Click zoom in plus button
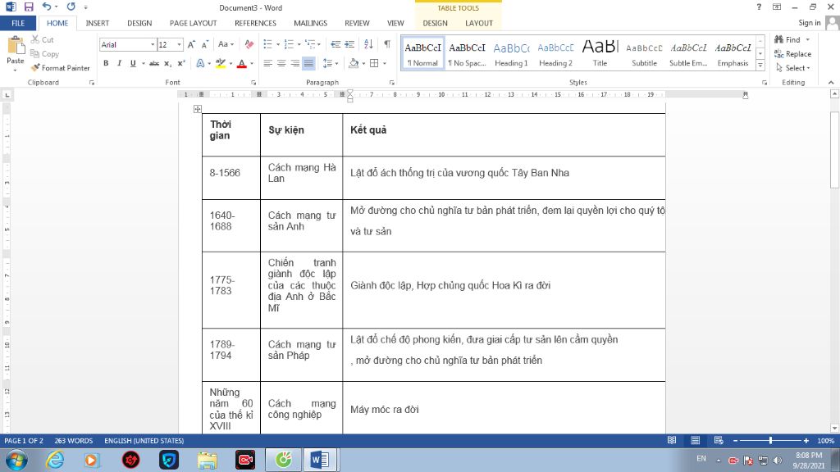 pos(806,440)
